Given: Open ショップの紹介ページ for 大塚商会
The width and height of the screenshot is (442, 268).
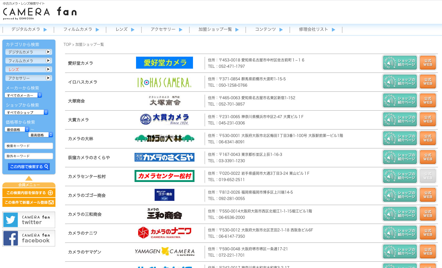Looking at the screenshot, I should tap(400, 100).
